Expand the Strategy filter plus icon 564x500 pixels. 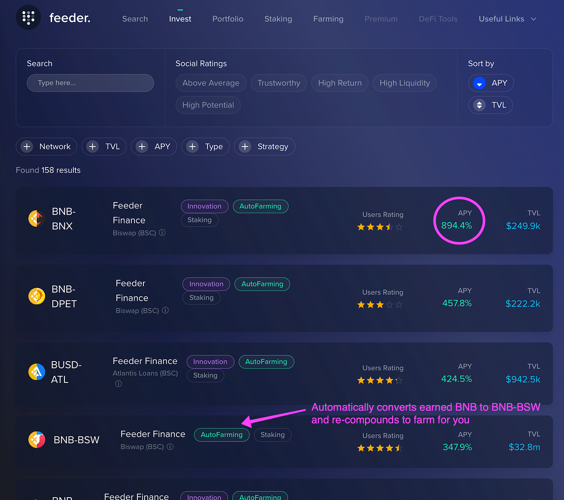245,147
